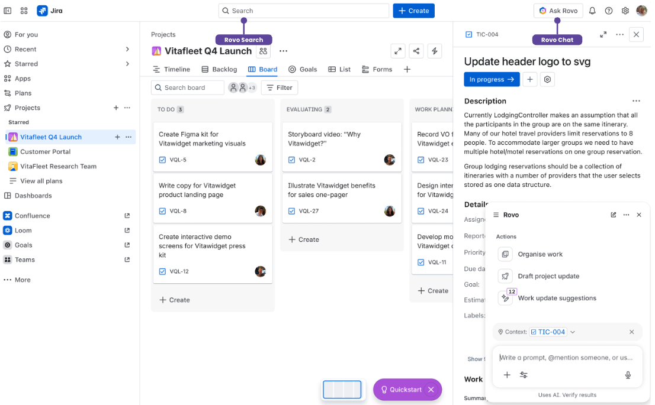Screen dimensions: 655x405
Task: Click the new chat edit icon in Rovo
Action: click(x=614, y=215)
